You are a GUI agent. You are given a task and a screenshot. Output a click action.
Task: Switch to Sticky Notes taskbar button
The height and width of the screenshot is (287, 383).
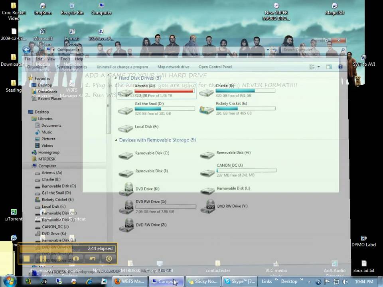(203, 281)
